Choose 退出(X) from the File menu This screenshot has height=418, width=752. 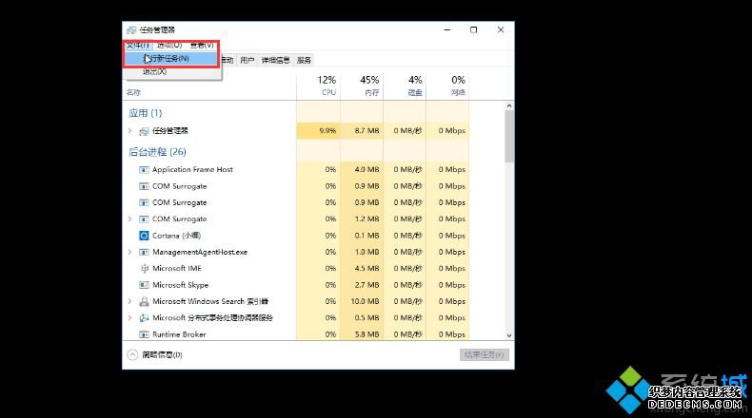(171, 72)
